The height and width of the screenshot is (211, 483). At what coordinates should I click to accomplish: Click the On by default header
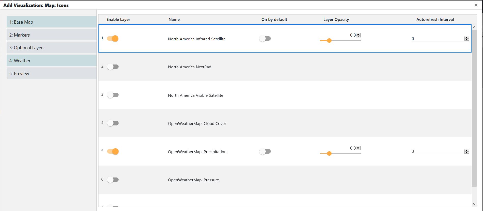click(x=274, y=19)
